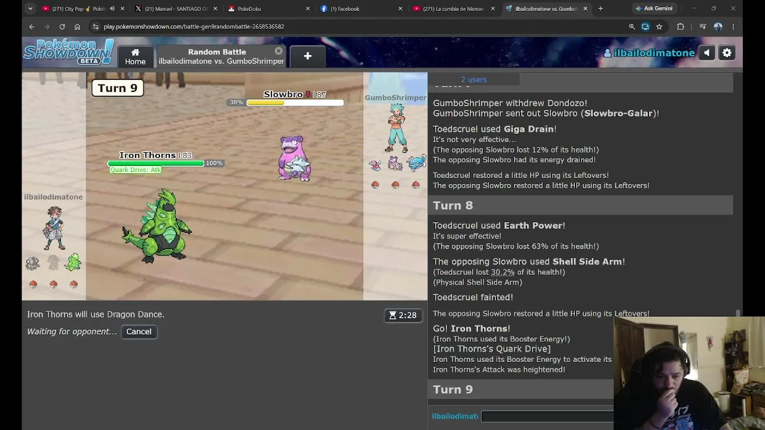Screen dimensions: 765x430
Task: Open a new browser tab
Action: [x=601, y=8]
